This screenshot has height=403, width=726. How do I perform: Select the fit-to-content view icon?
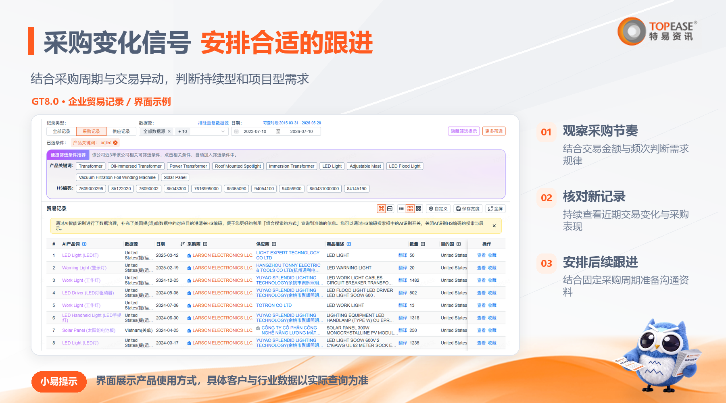pos(381,209)
